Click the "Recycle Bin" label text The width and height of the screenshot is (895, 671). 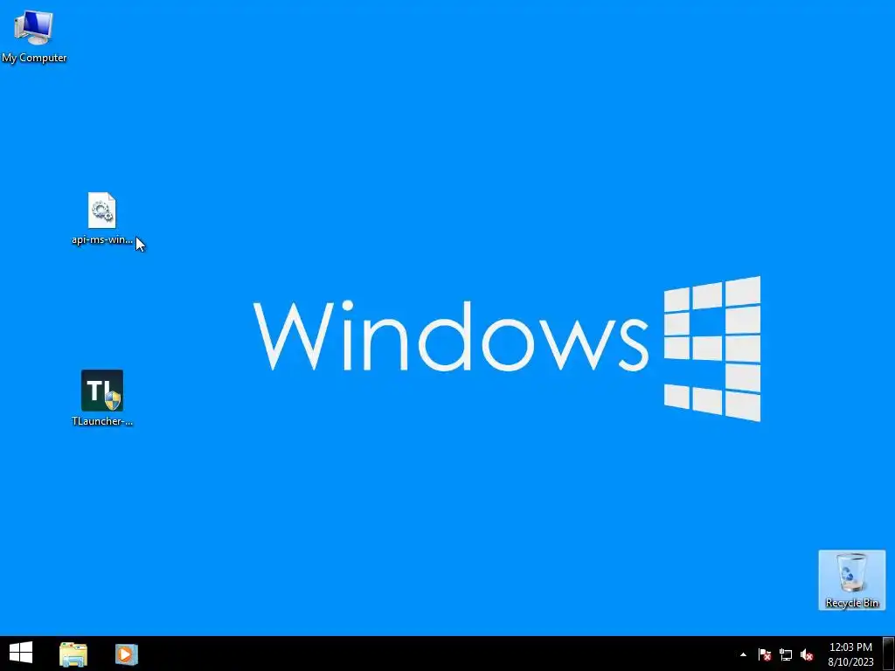(851, 603)
